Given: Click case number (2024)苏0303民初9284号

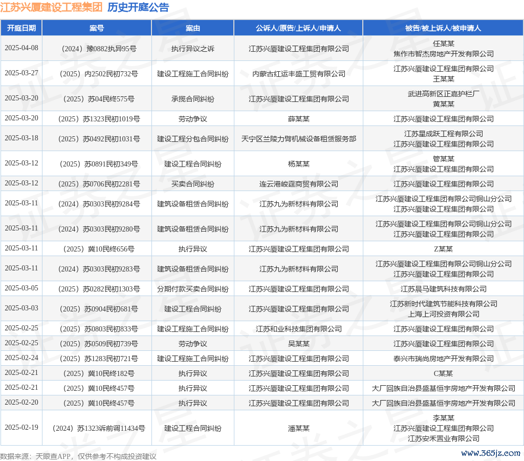Looking at the screenshot, I should tap(99, 204).
